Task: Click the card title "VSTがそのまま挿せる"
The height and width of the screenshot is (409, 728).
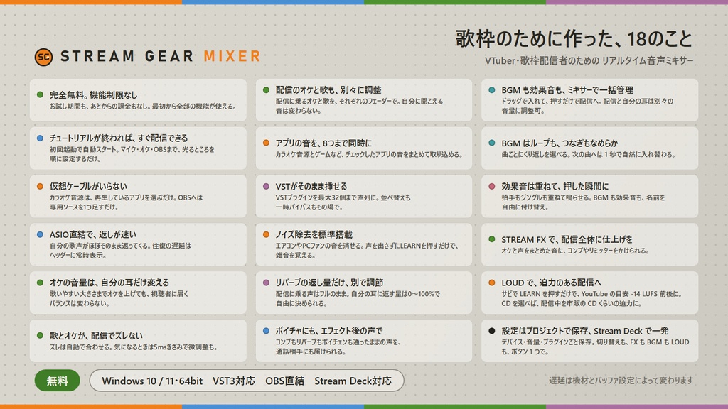Action: tap(311, 186)
